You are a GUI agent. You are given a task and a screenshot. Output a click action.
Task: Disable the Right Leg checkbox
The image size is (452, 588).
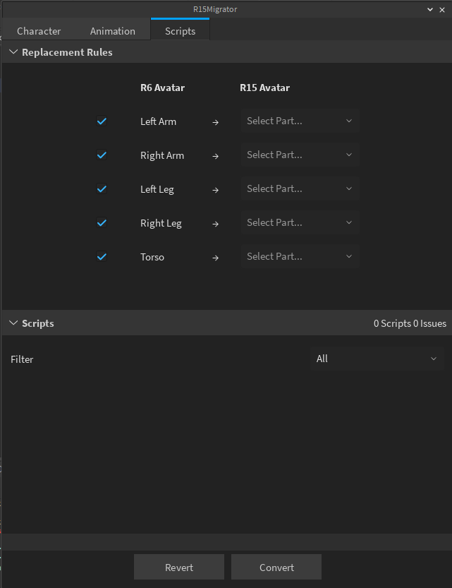pos(102,223)
